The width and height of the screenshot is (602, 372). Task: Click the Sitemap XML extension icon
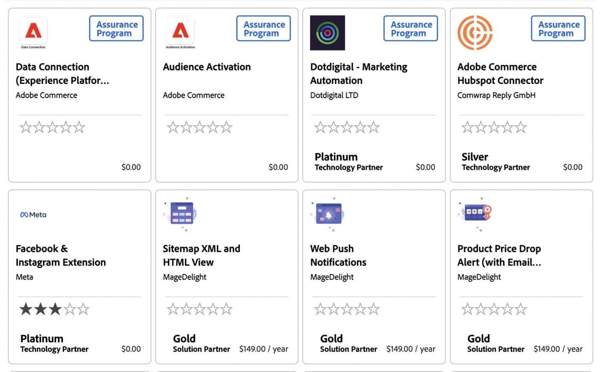181,214
